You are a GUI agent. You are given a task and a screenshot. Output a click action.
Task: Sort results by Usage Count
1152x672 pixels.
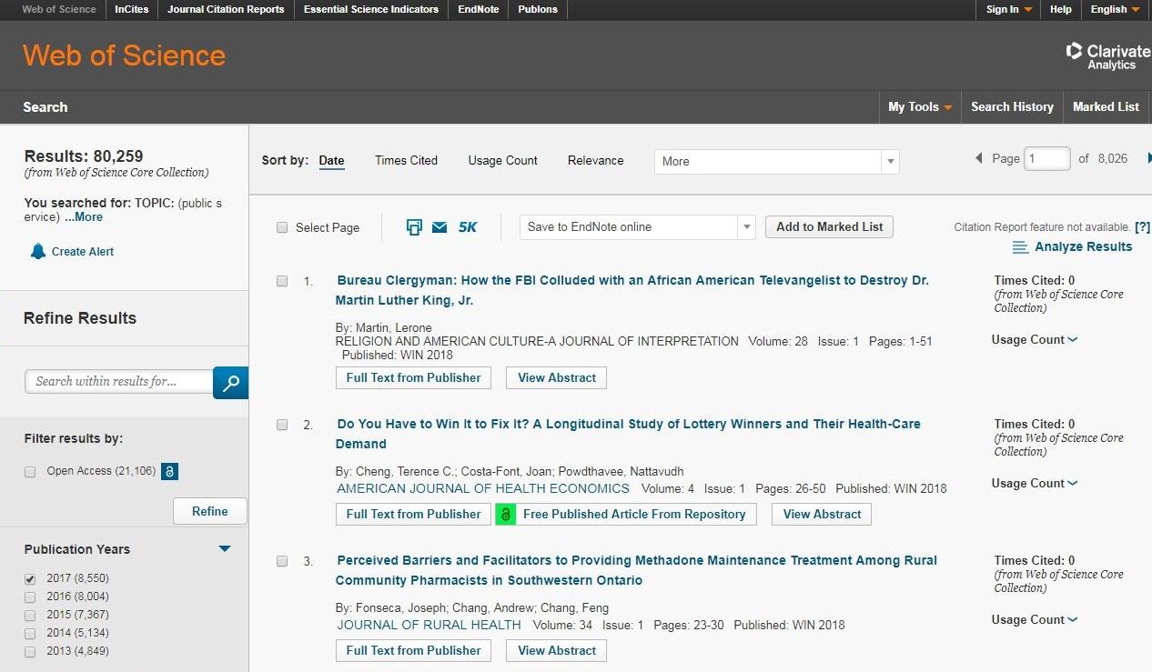(x=503, y=161)
